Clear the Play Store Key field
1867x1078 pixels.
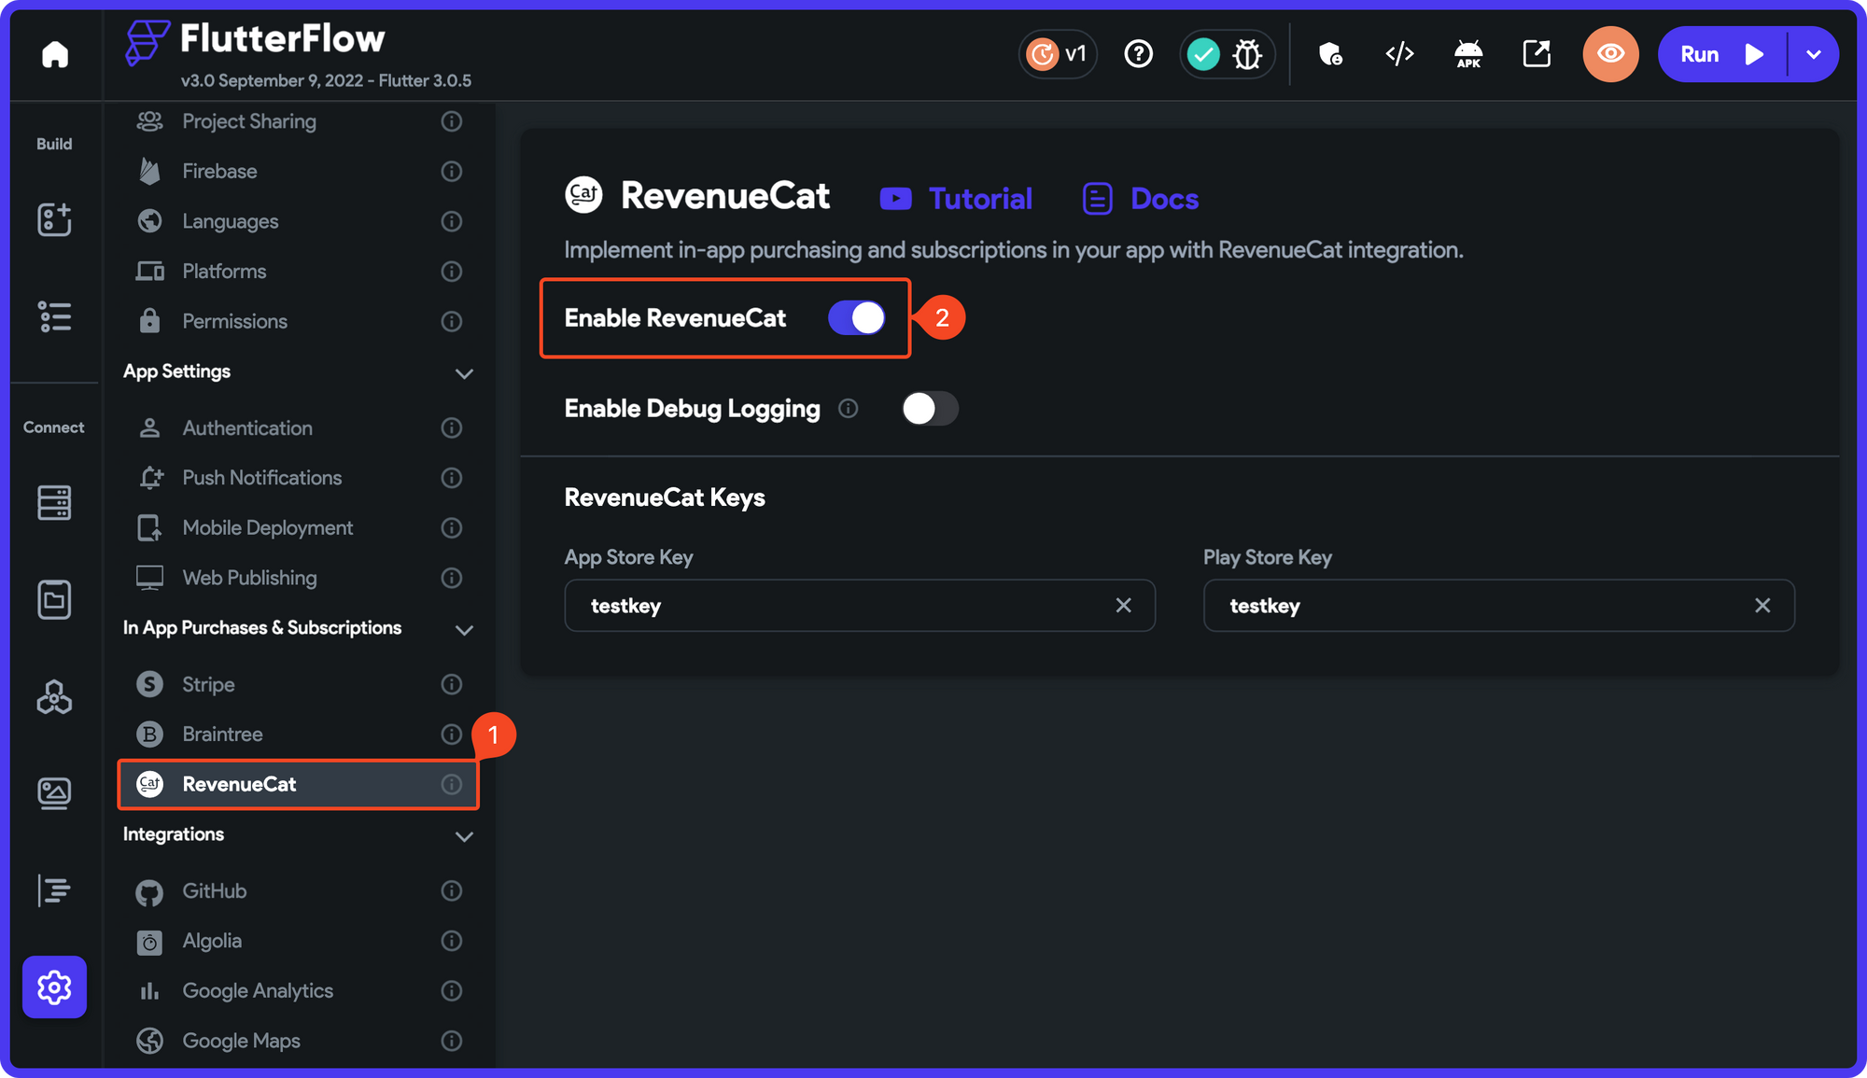pos(1762,606)
